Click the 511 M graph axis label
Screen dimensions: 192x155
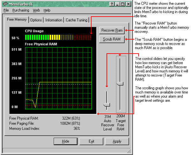click(17, 49)
